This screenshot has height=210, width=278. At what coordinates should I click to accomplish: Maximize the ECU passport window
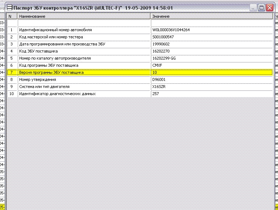tap(261, 8)
